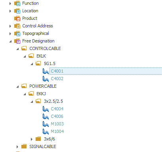Collapse the CONTROLCABLE branch
The height and width of the screenshot is (152, 162).
17,49
